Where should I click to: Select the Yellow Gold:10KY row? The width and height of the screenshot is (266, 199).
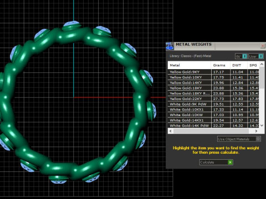[213, 77]
